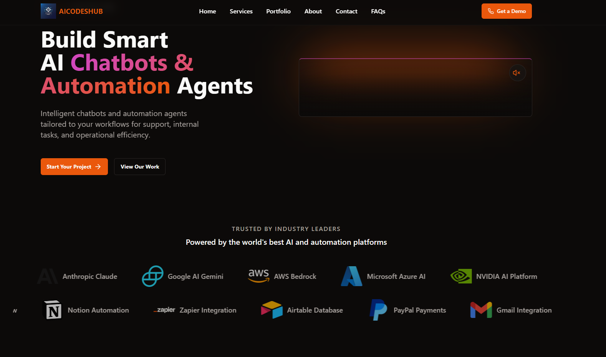Open the Home menu item

click(207, 11)
